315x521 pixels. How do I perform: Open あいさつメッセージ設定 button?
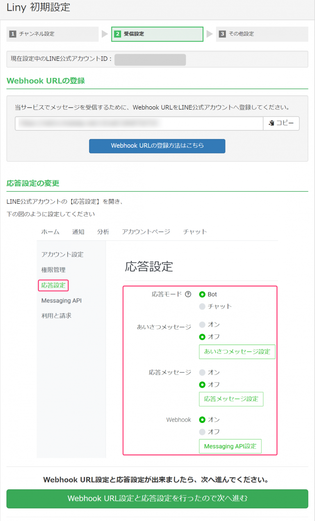(237, 352)
